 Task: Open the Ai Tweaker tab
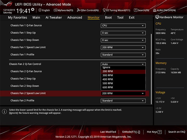tap(54, 18)
